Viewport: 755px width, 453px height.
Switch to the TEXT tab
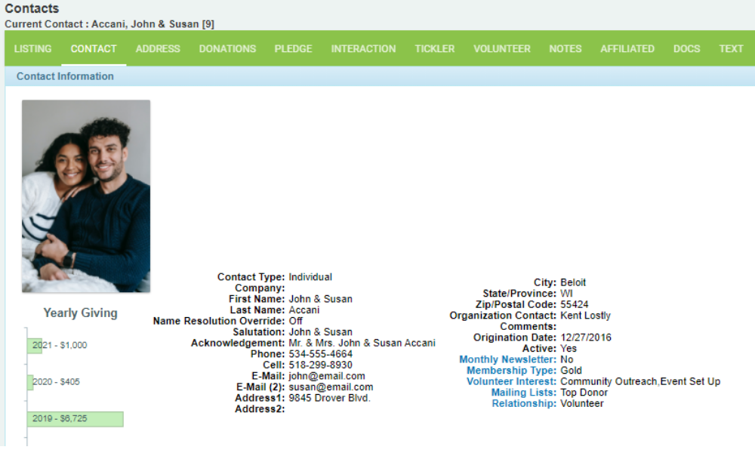[x=731, y=48]
